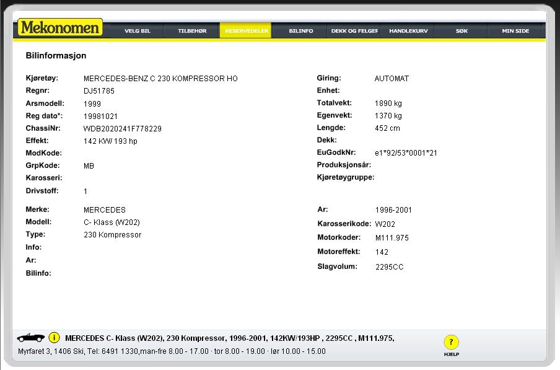Click the ChassiNr: label
The image size is (560, 370).
click(43, 128)
